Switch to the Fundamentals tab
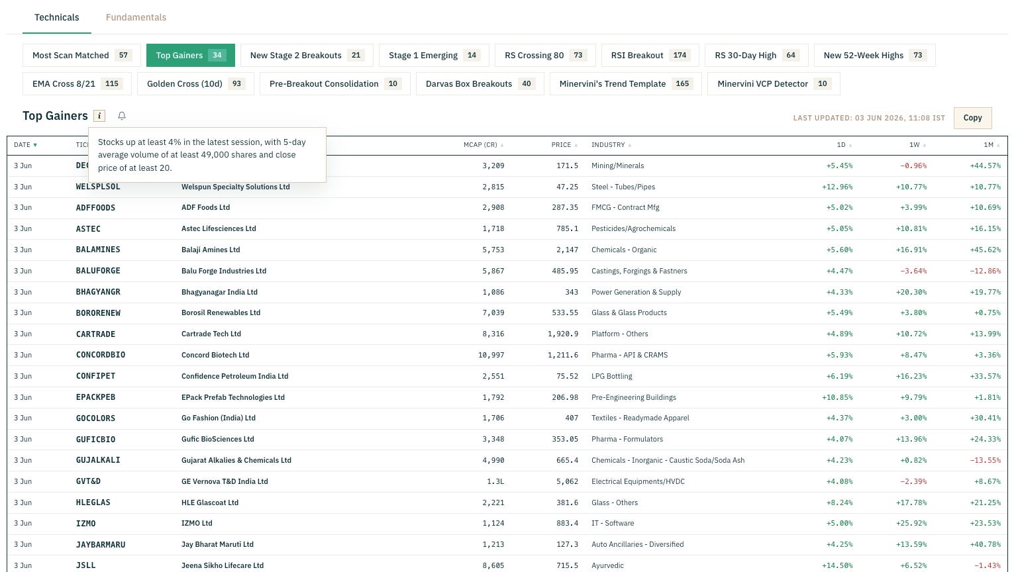 (136, 17)
